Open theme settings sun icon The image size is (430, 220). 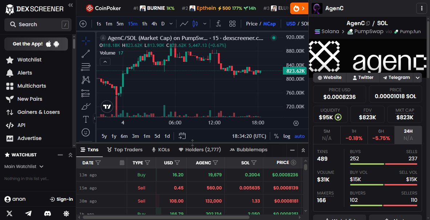click(66, 213)
